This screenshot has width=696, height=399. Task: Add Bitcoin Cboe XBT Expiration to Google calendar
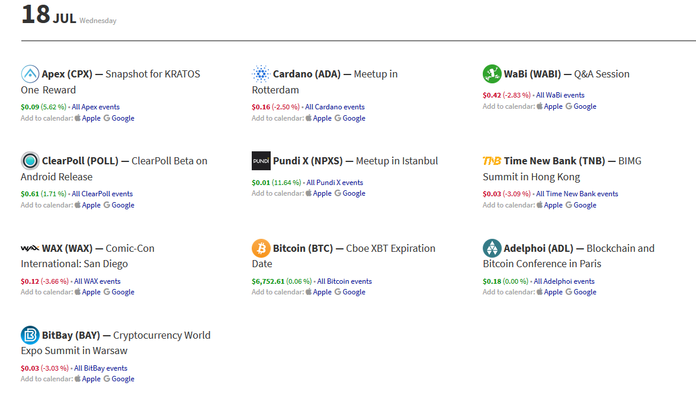coord(350,292)
